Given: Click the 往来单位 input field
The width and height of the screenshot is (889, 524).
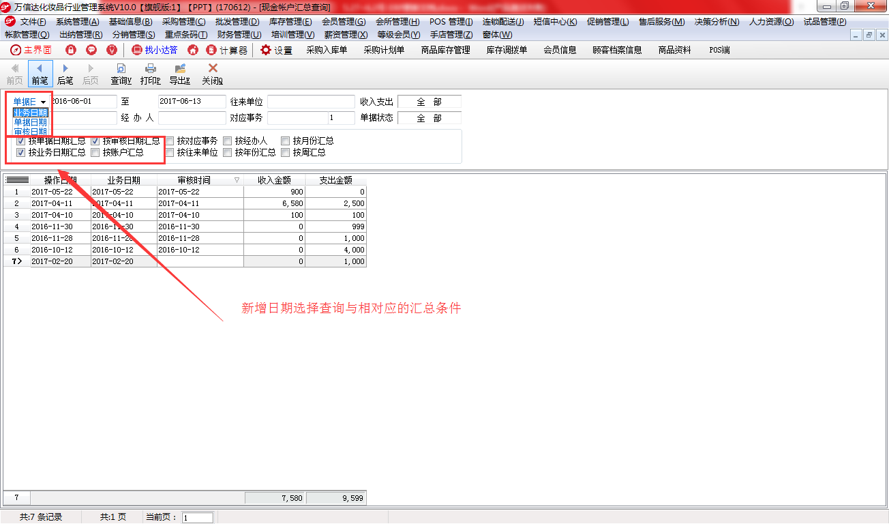Looking at the screenshot, I should (311, 102).
